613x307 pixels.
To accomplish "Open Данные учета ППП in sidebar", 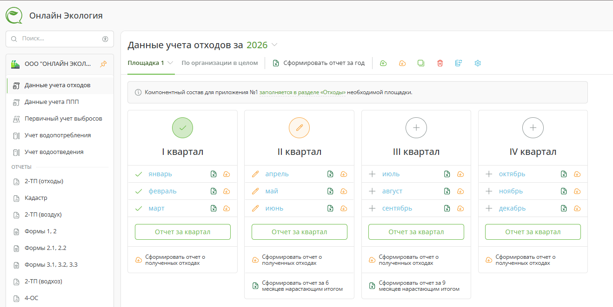I will coord(60,102).
